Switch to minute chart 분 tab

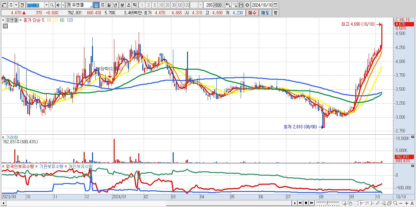point(122,5)
